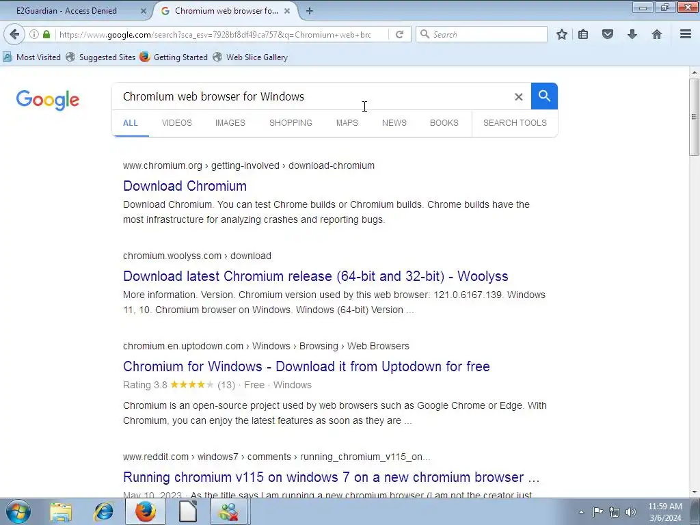Screen dimensions: 700x525
Task: Switch to IMAGES results
Action: pyautogui.click(x=230, y=123)
